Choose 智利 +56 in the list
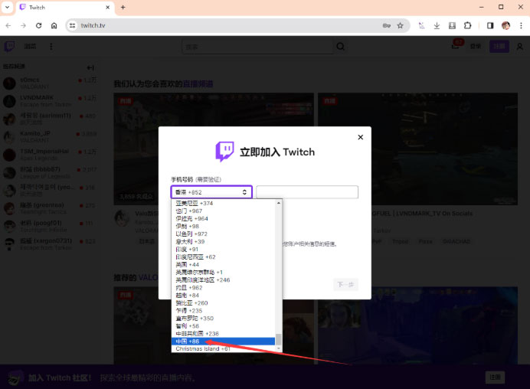The height and width of the screenshot is (389, 530). (x=223, y=326)
